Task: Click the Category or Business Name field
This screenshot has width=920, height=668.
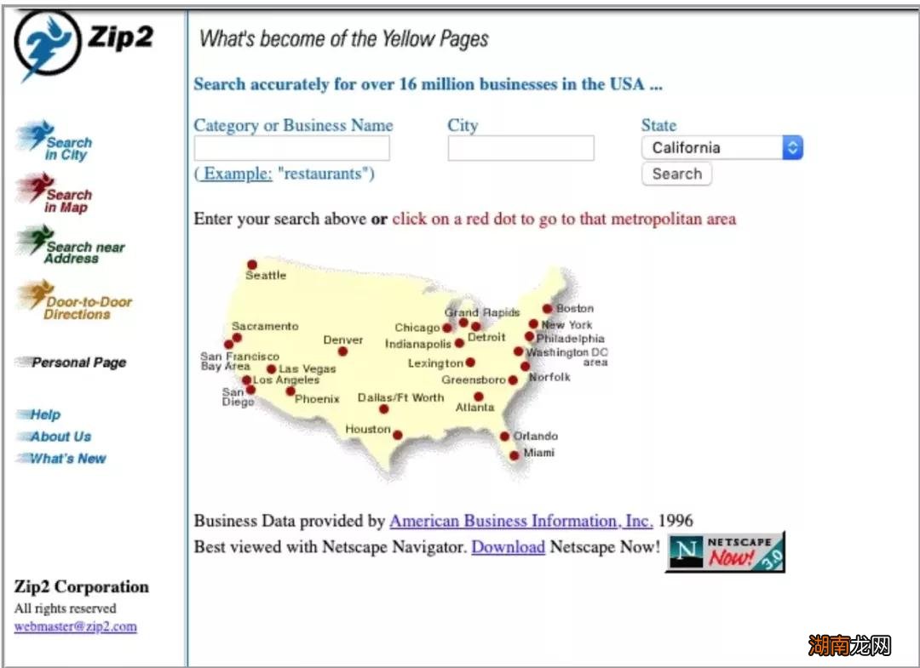Action: [x=291, y=148]
